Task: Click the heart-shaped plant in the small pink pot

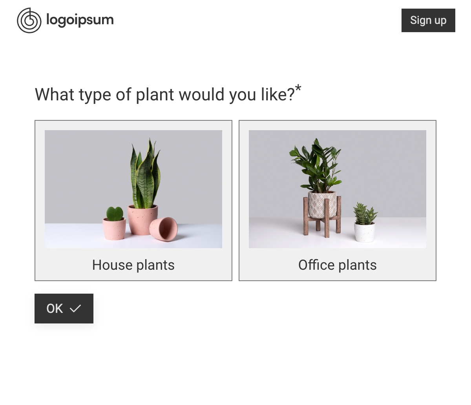Action: click(x=115, y=214)
